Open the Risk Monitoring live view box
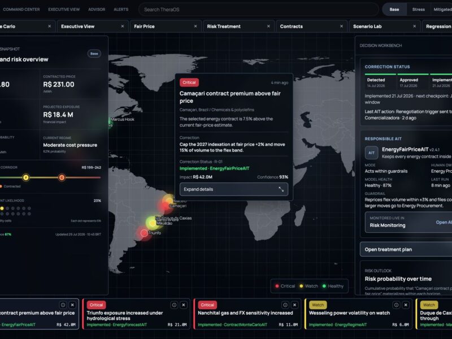 pyautogui.click(x=408, y=222)
